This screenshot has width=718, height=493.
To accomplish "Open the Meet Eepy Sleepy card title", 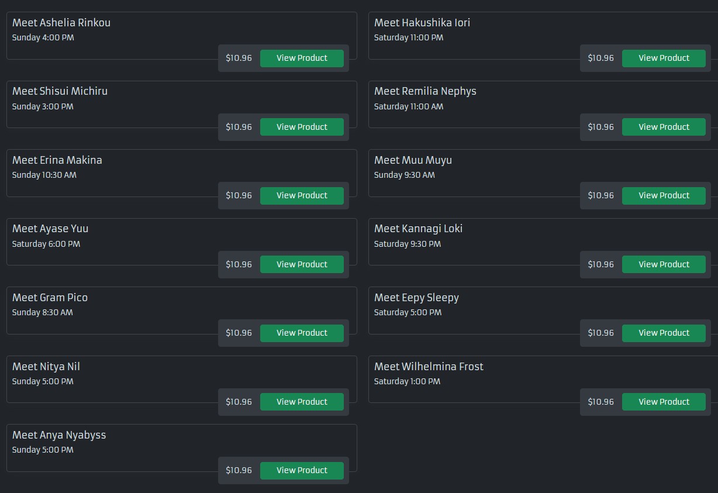I will click(416, 298).
